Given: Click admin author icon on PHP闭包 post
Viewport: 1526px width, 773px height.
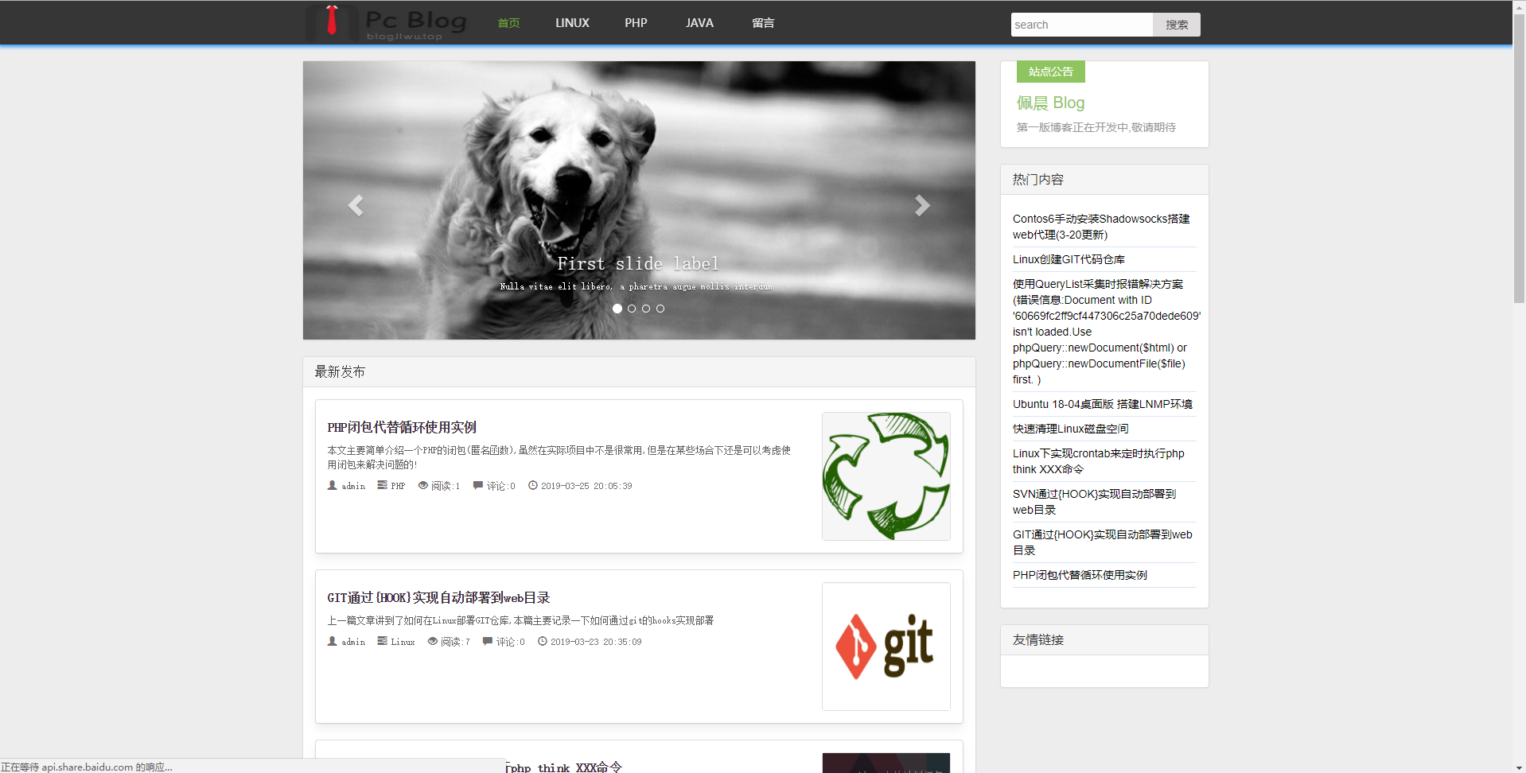Looking at the screenshot, I should [333, 485].
